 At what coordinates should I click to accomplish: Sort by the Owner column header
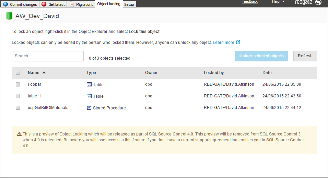[x=151, y=73]
